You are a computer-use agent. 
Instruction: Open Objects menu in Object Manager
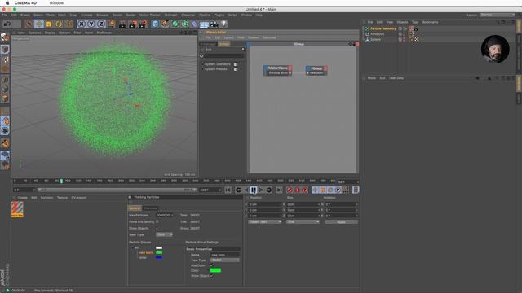(x=402, y=22)
